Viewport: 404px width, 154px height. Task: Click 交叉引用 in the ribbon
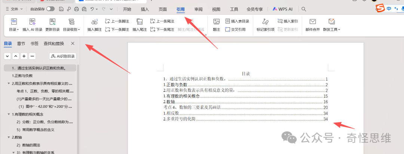(235, 29)
